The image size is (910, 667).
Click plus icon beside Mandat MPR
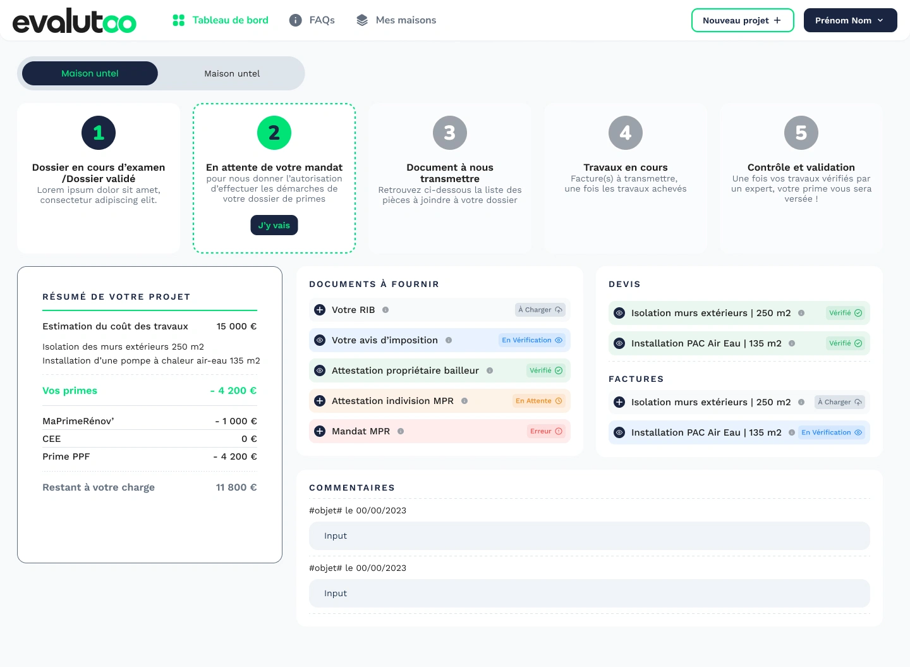(x=320, y=431)
